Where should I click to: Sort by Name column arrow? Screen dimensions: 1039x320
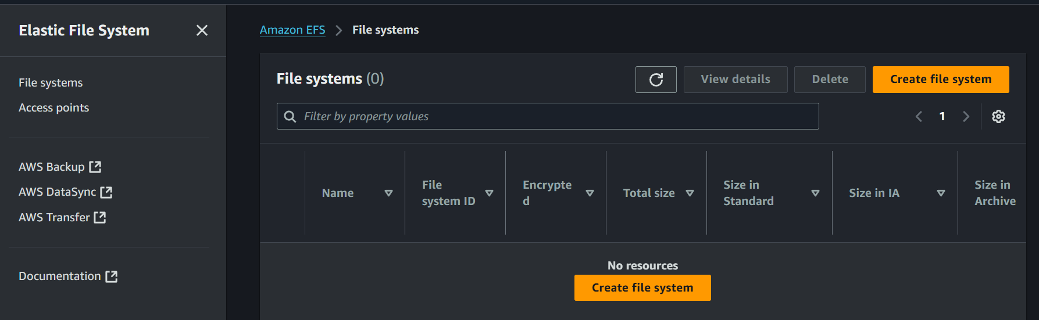pos(388,193)
